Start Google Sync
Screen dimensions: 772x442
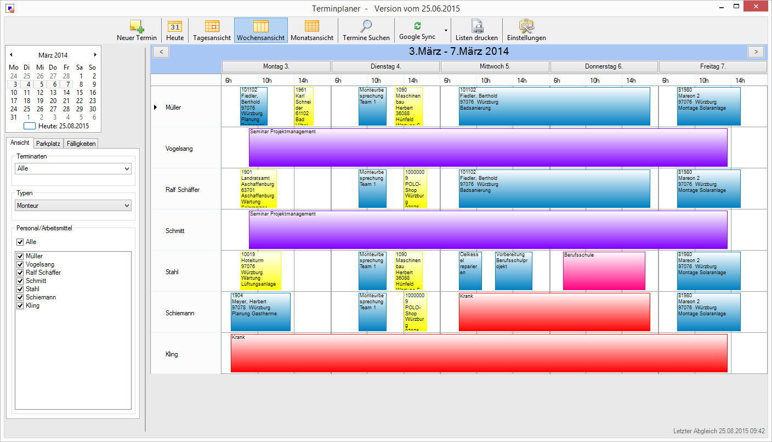tap(417, 30)
